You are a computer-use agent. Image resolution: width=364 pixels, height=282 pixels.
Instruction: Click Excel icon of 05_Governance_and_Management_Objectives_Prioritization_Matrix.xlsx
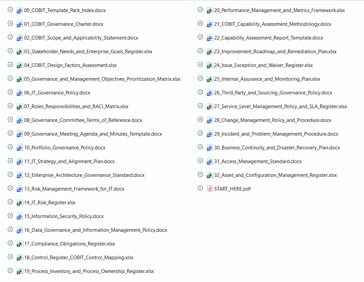[19, 79]
